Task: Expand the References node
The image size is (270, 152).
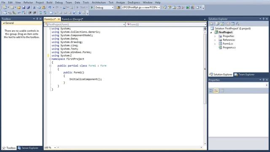Action: (x=215, y=40)
